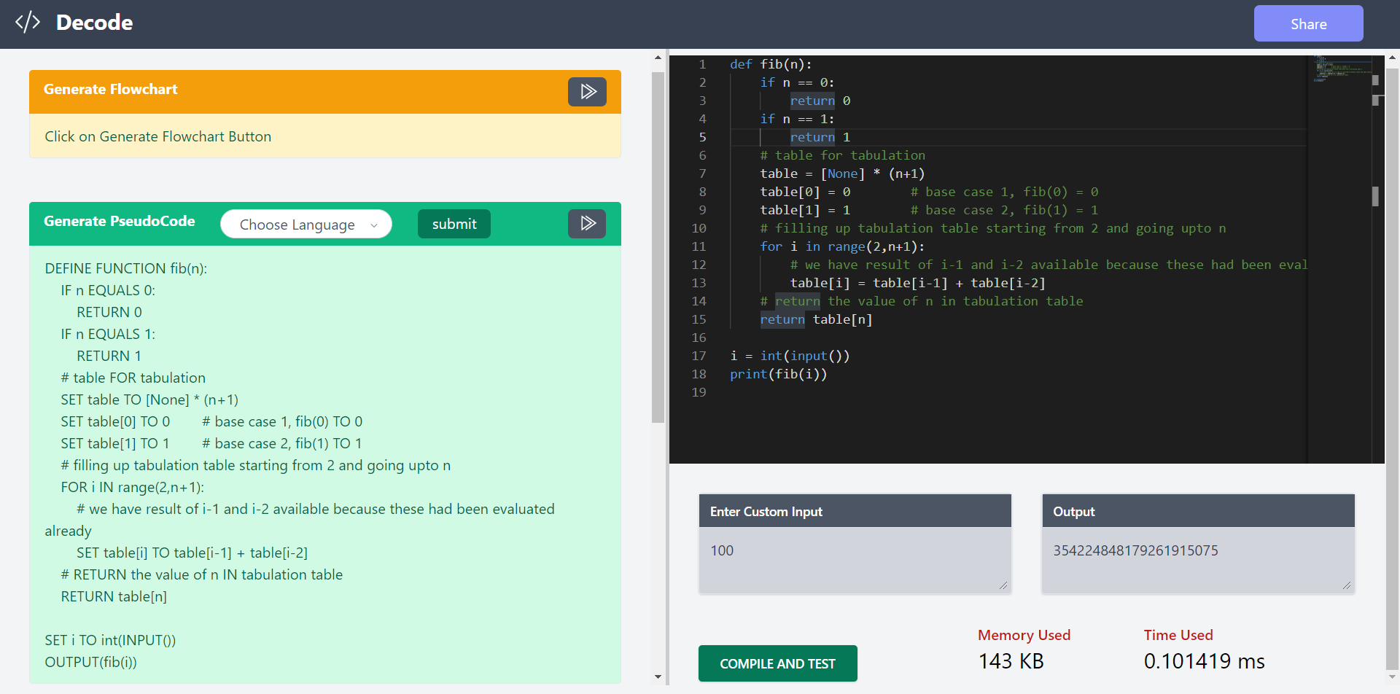Click 'SET i TO int(INPUT())' pseudocode line
Image resolution: width=1400 pixels, height=694 pixels.
[110, 640]
